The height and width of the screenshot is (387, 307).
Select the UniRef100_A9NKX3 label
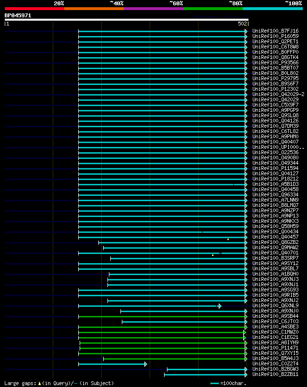(x=275, y=221)
